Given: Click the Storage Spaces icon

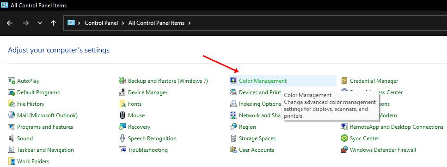Looking at the screenshot, I should [x=233, y=138].
